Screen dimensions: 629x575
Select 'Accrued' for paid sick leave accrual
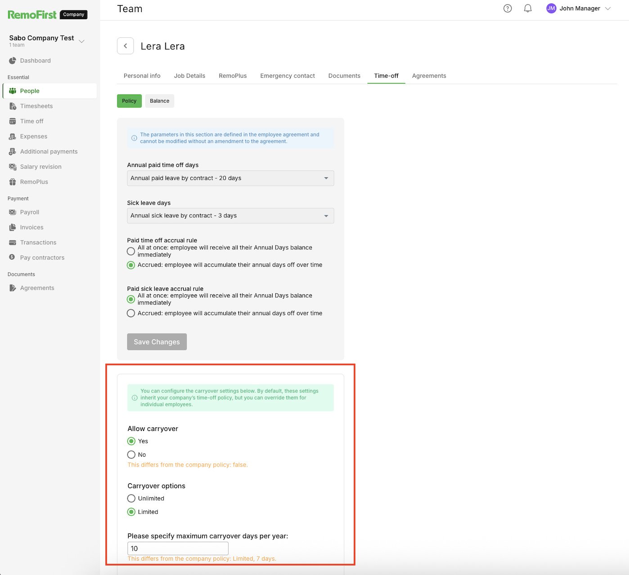click(131, 313)
